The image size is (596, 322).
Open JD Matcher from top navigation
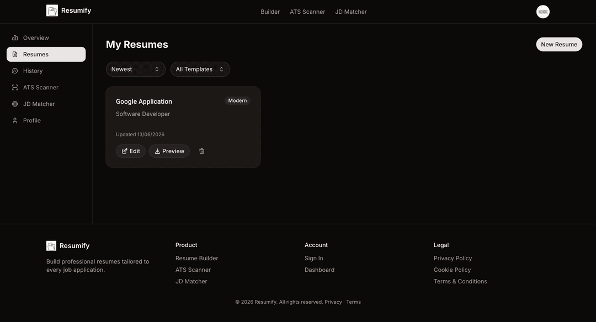pos(351,12)
